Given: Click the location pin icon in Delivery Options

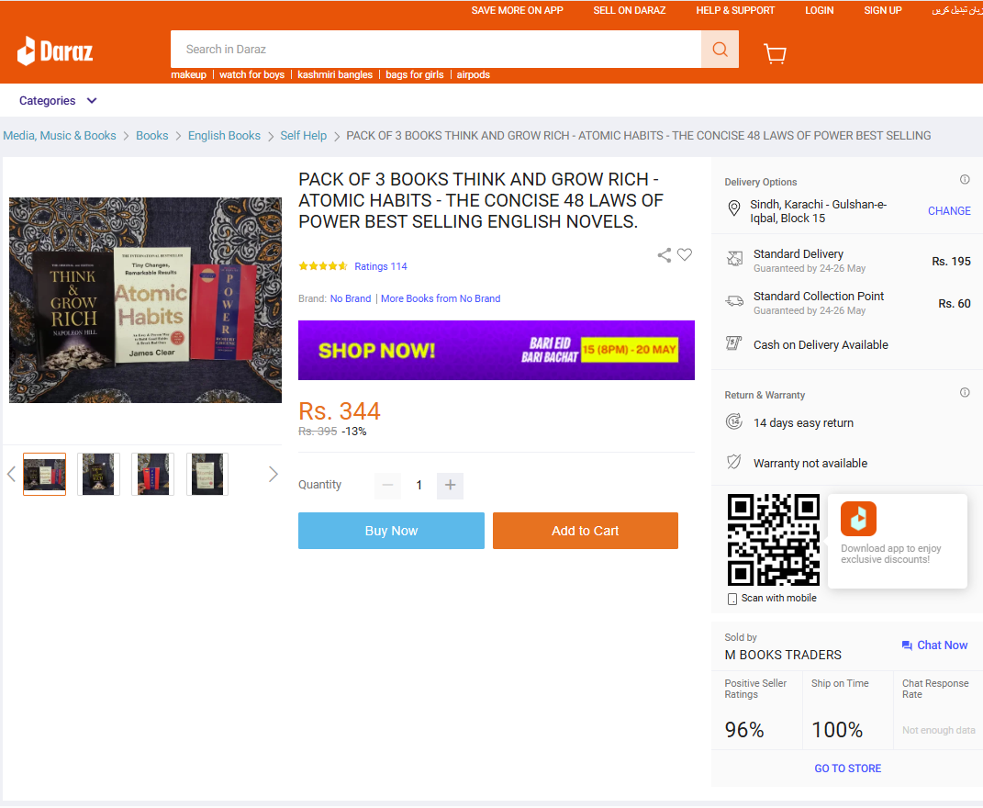Looking at the screenshot, I should 733,208.
